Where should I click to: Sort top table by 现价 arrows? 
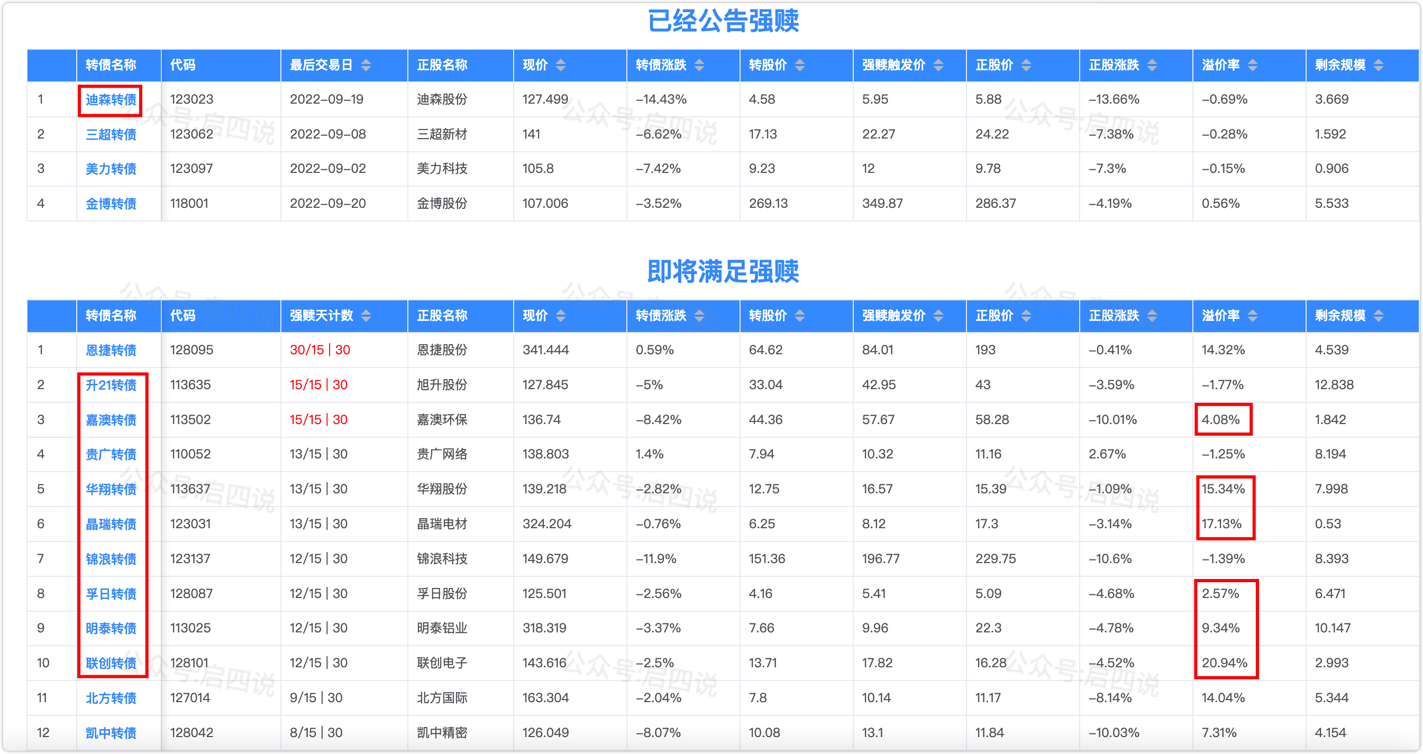pos(561,65)
